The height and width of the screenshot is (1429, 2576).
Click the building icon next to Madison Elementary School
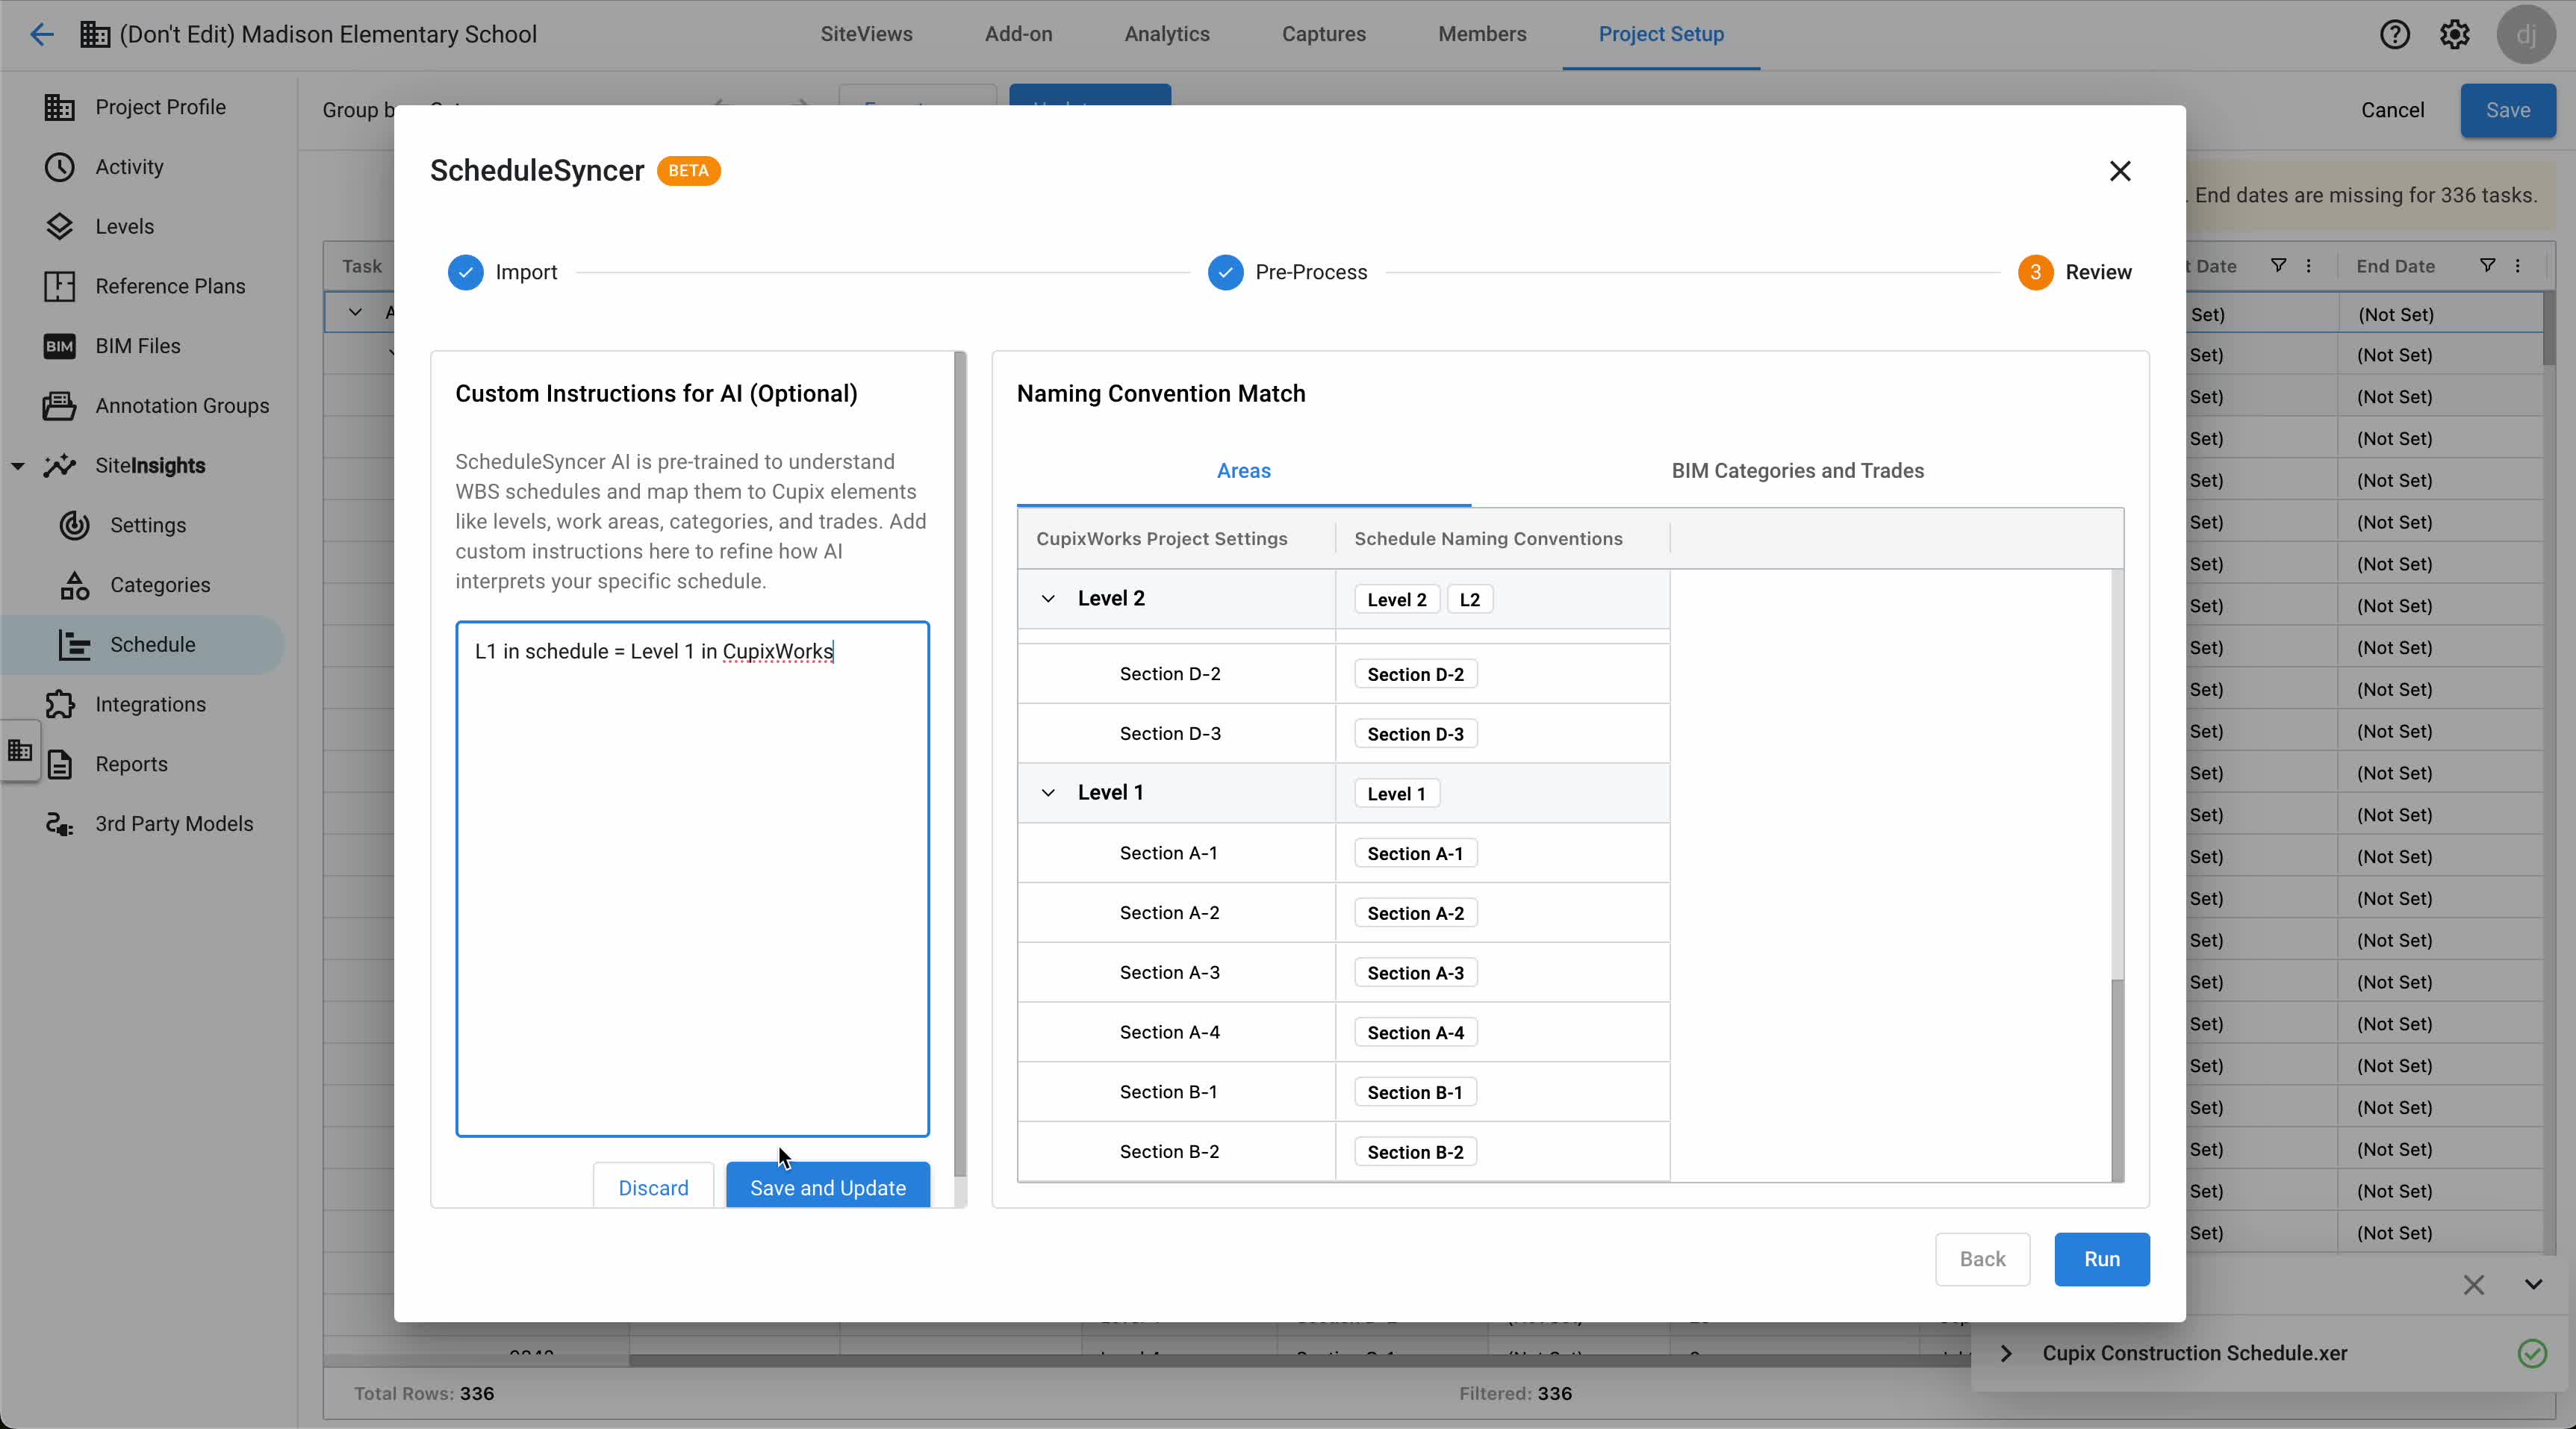coord(95,34)
